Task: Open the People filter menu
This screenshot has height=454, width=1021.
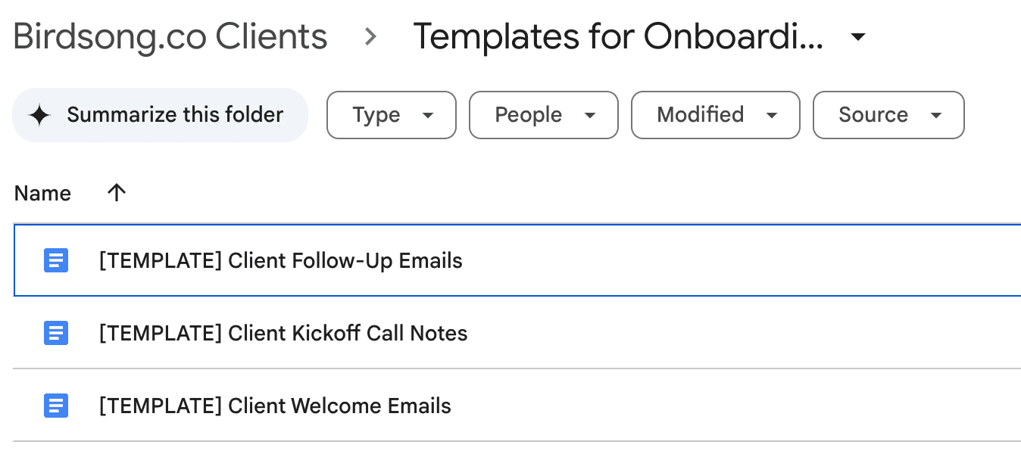Action: (543, 115)
